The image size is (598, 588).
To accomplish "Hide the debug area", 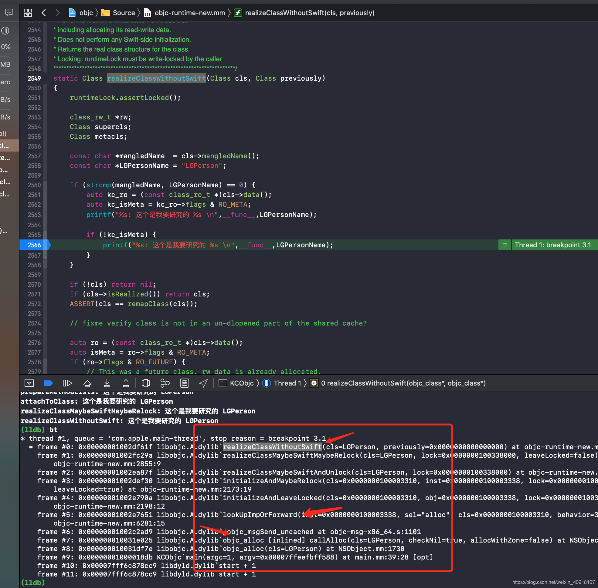I will 29,383.
